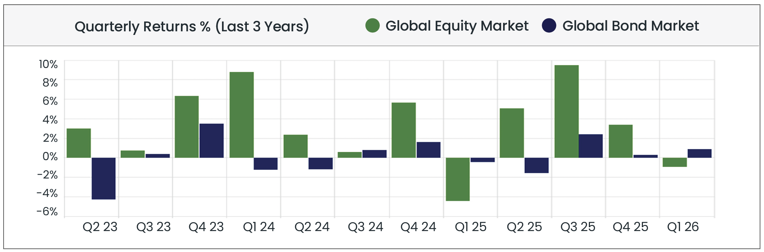The height and width of the screenshot is (252, 764).
Task: Select the Q4 23 navy bond bar
Action: (x=211, y=140)
